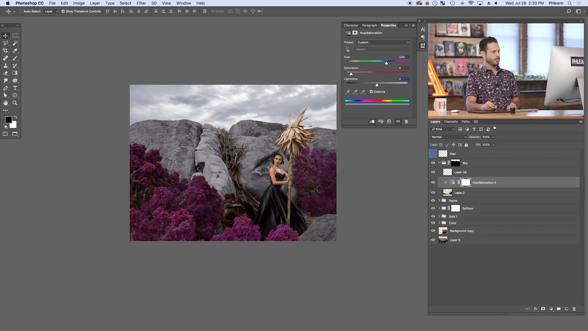
Task: Select the Clone Stamp tool
Action: 6,65
